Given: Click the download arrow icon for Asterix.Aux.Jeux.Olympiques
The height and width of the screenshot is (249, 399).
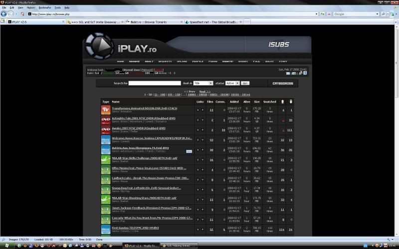Looking at the screenshot, I should 198,150.
